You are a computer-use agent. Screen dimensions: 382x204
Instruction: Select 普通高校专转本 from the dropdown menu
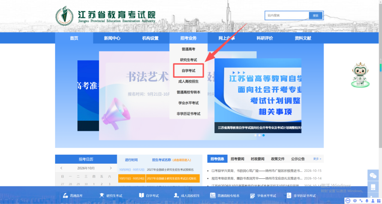pyautogui.click(x=189, y=92)
